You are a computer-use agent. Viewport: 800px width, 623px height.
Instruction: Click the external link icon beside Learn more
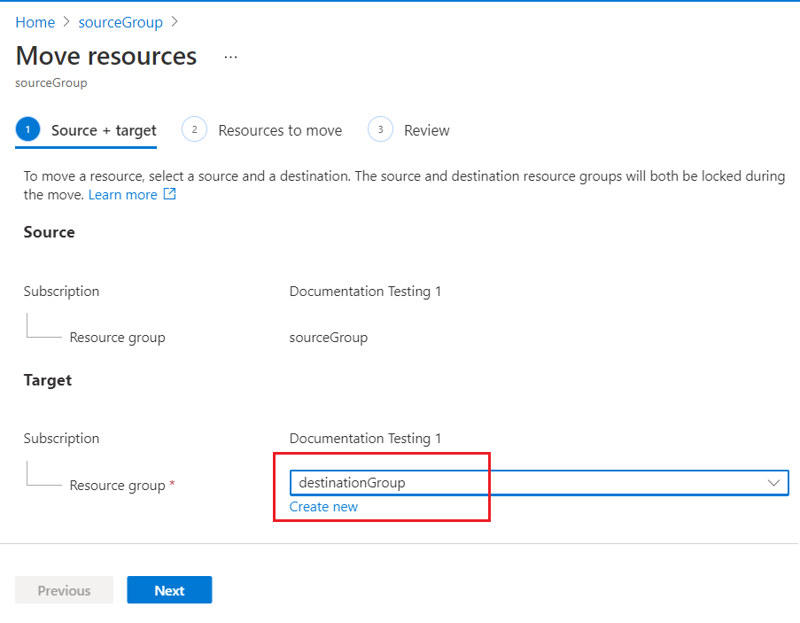168,194
